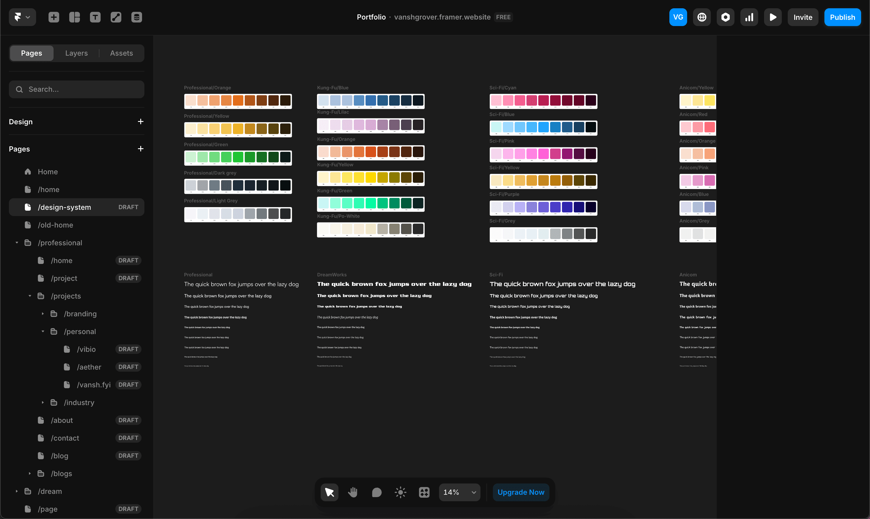
Task: Expand the /dream folder
Action: pos(17,491)
